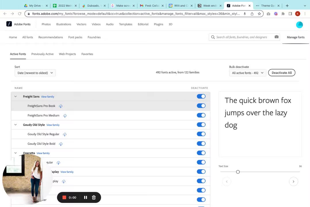Bookmark this page with the star icon
Screen dimensions: 310x207
(259, 14)
